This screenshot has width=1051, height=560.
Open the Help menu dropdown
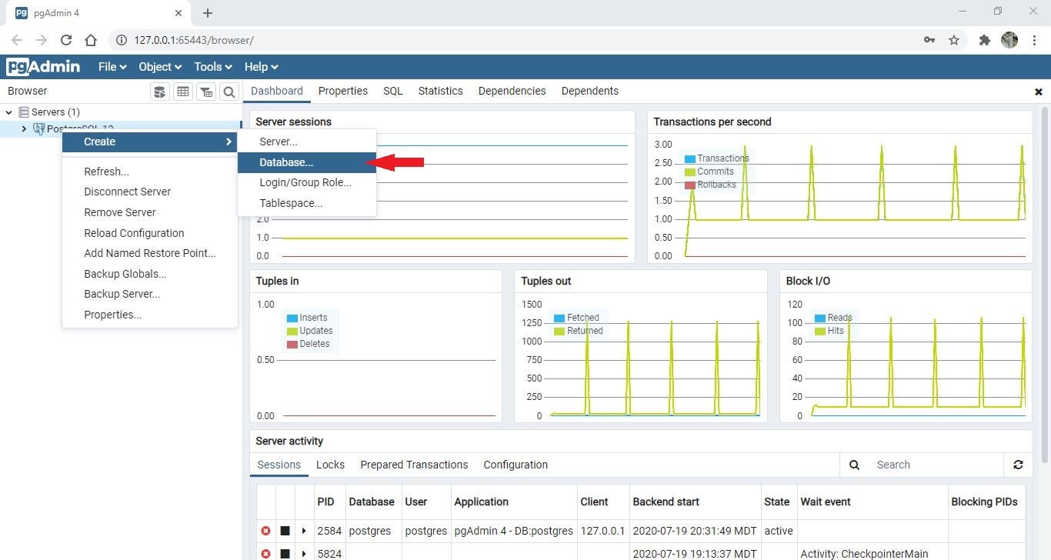click(x=262, y=67)
